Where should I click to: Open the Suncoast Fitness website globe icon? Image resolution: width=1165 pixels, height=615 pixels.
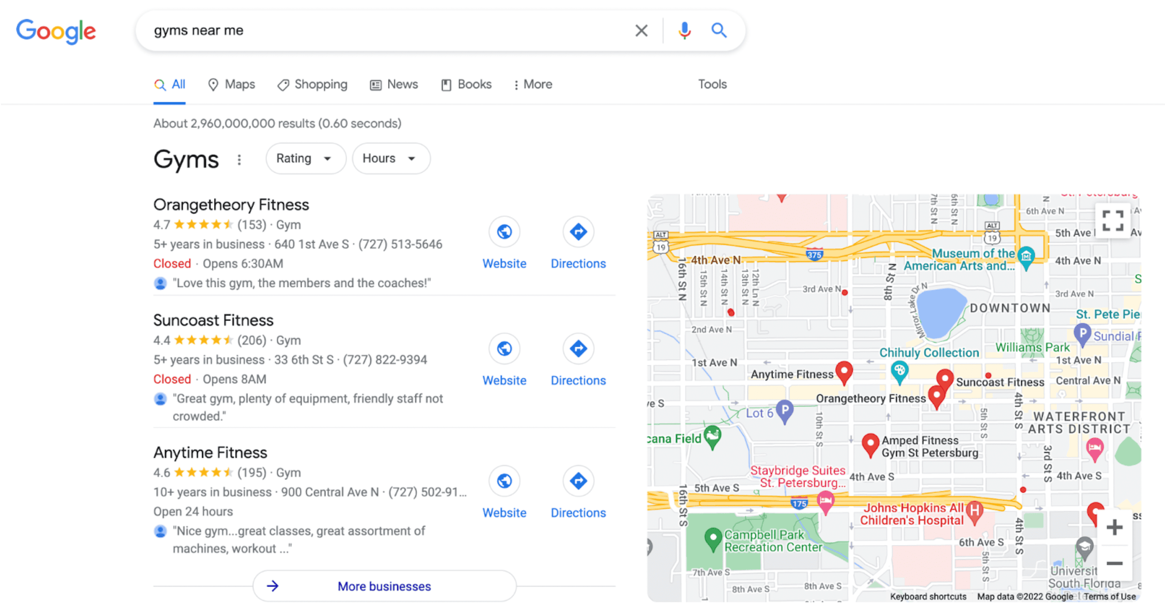(504, 348)
